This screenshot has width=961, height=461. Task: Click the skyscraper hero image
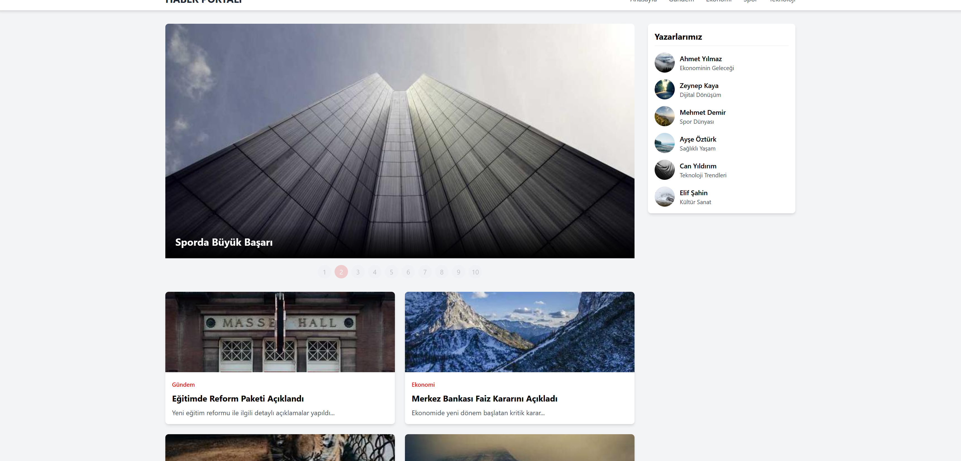tap(400, 141)
